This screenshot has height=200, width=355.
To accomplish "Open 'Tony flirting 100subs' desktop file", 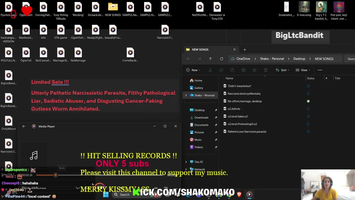I will [61, 11].
